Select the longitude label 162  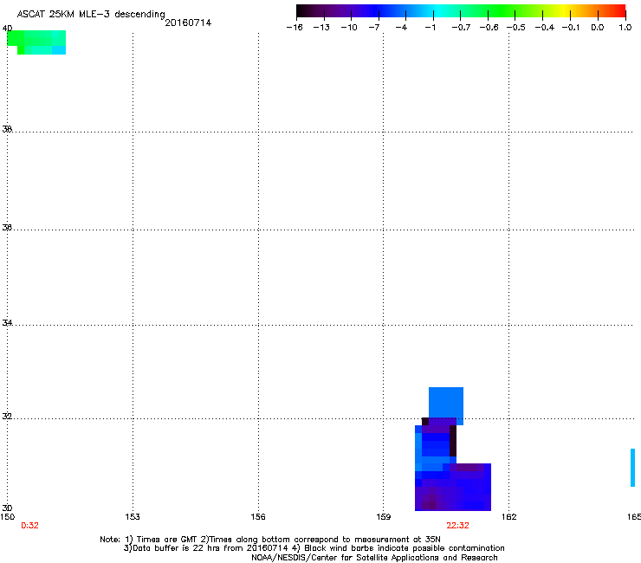pyautogui.click(x=509, y=517)
